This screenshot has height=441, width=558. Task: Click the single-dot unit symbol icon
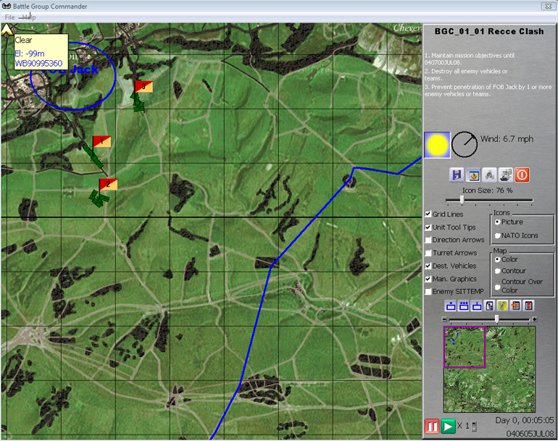tap(451, 306)
